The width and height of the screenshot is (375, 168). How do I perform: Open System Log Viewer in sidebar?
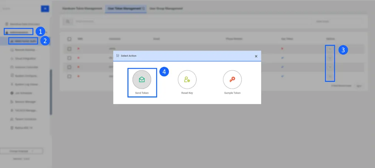point(24,84)
